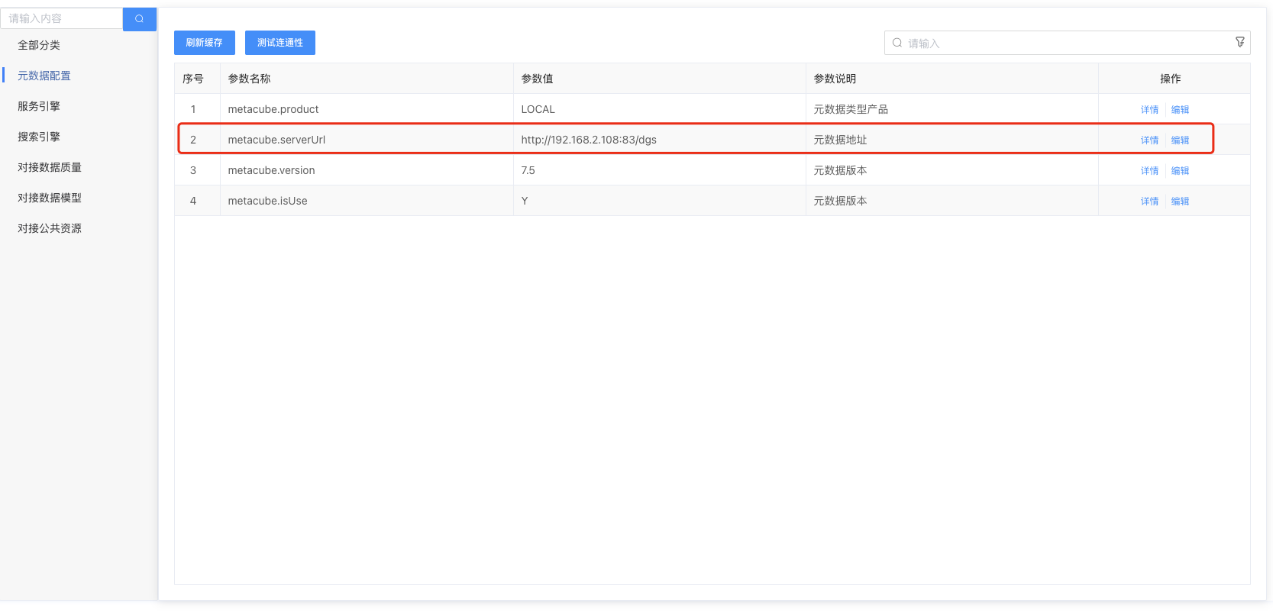Click 元数据版本 description in metacube.version row

840,170
